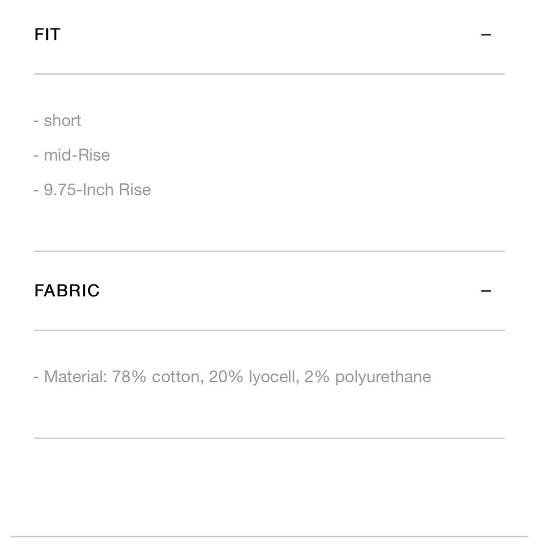
Task: Click the FABRIC section header
Action: point(68,290)
